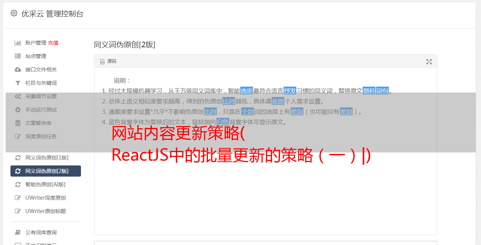Click the book icon for 公有词库查询
The height and width of the screenshot is (245, 481).
(x=18, y=232)
